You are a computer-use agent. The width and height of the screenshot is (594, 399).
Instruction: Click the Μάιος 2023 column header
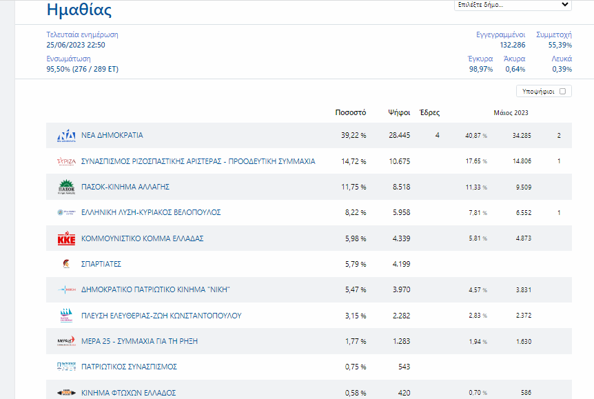511,113
